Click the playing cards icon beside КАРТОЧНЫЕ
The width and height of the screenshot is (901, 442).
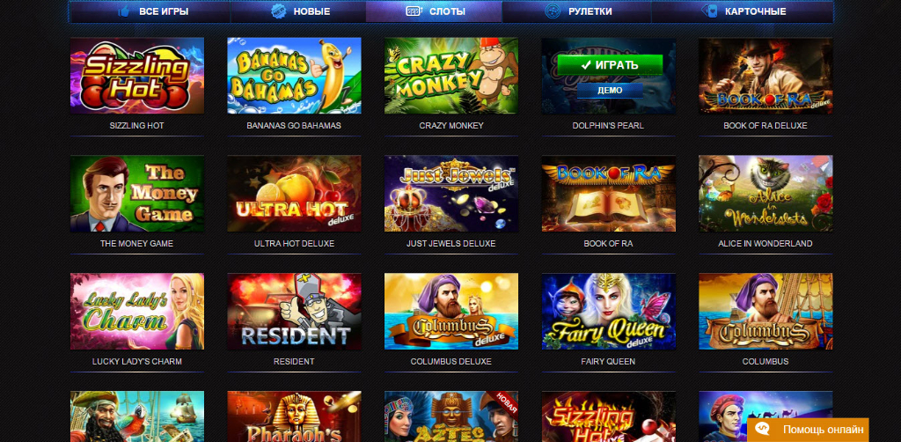tap(710, 11)
